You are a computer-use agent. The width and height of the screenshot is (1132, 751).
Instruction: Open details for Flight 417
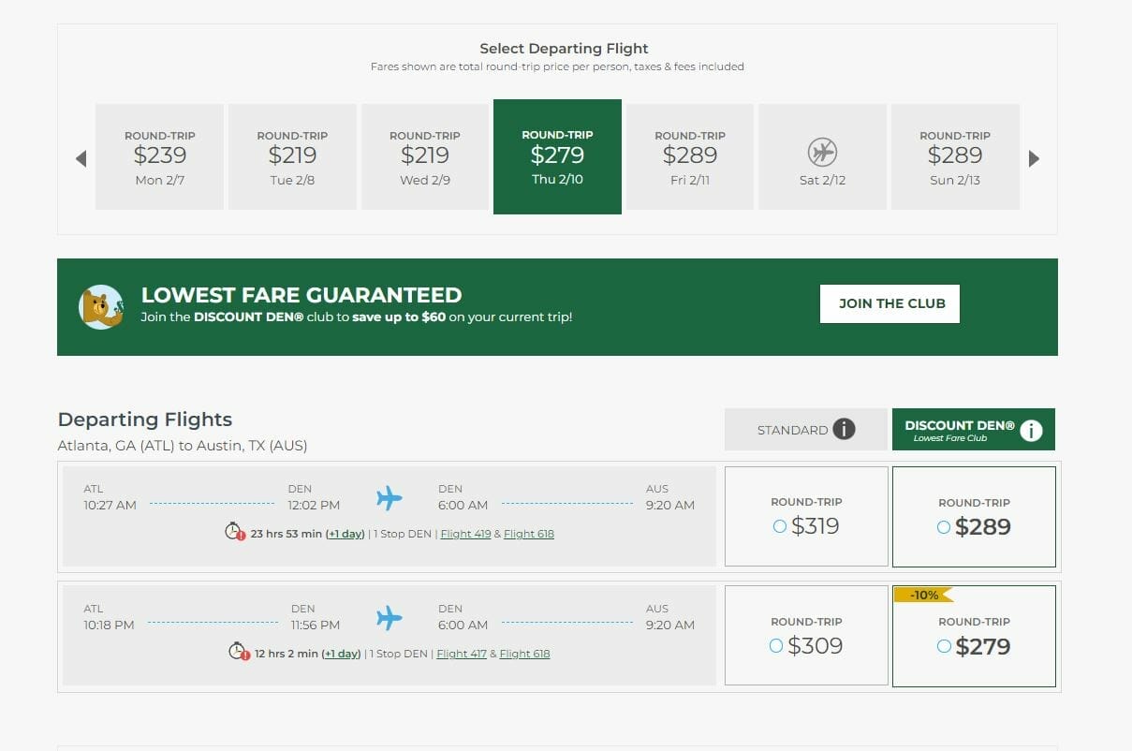[x=462, y=653]
